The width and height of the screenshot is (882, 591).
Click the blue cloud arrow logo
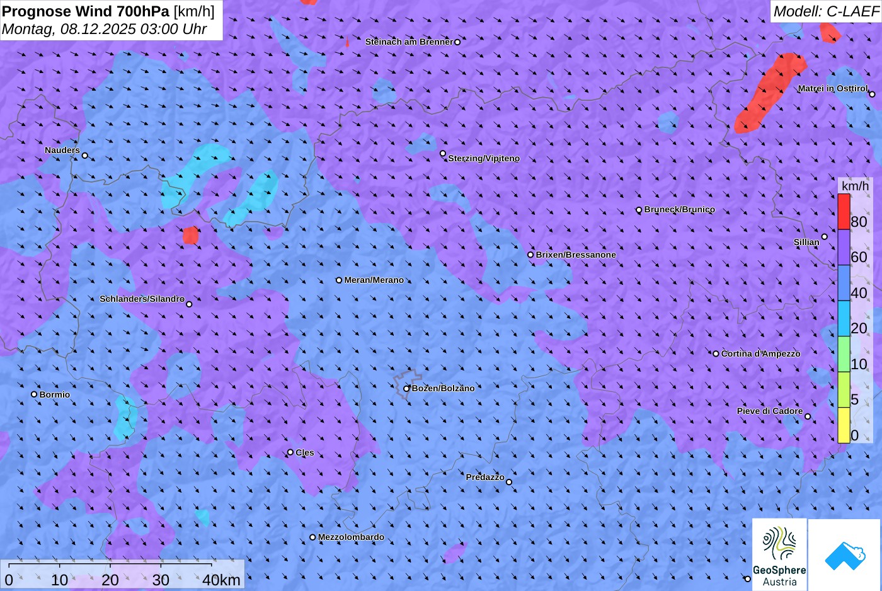pos(845,555)
